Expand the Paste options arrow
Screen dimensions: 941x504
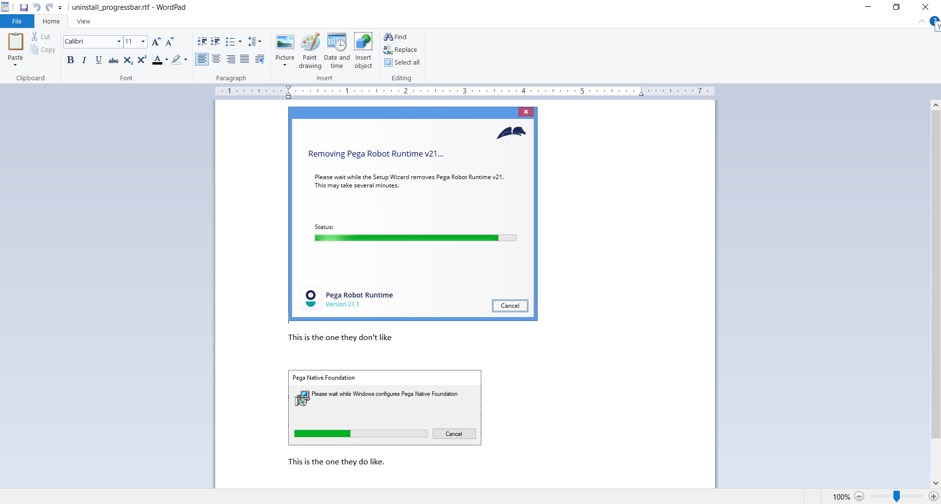point(15,65)
